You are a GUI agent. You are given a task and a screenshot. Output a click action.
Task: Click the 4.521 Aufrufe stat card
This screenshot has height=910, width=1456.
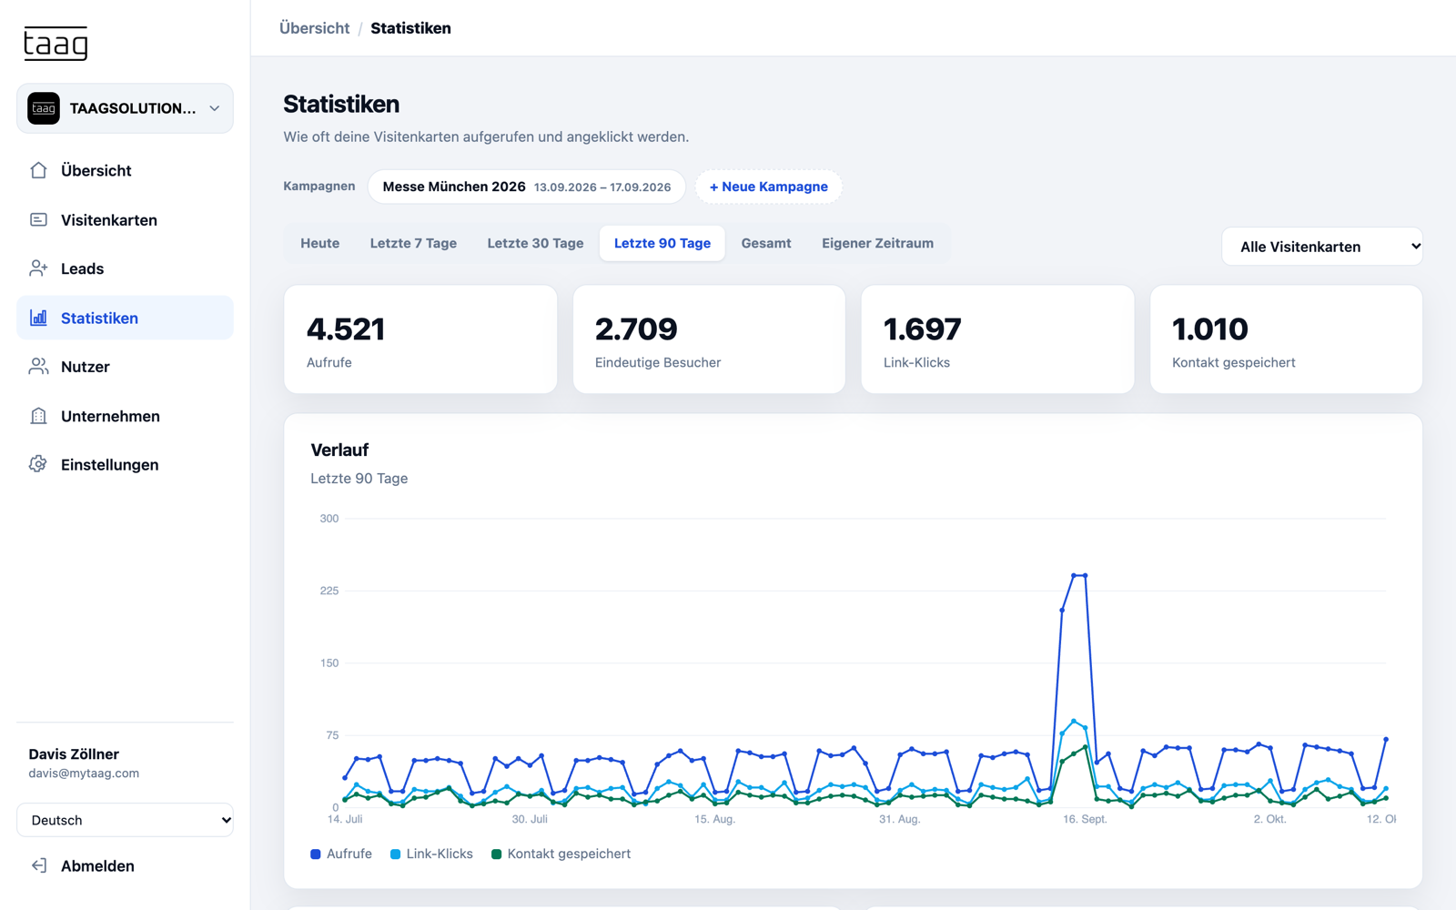pos(420,339)
